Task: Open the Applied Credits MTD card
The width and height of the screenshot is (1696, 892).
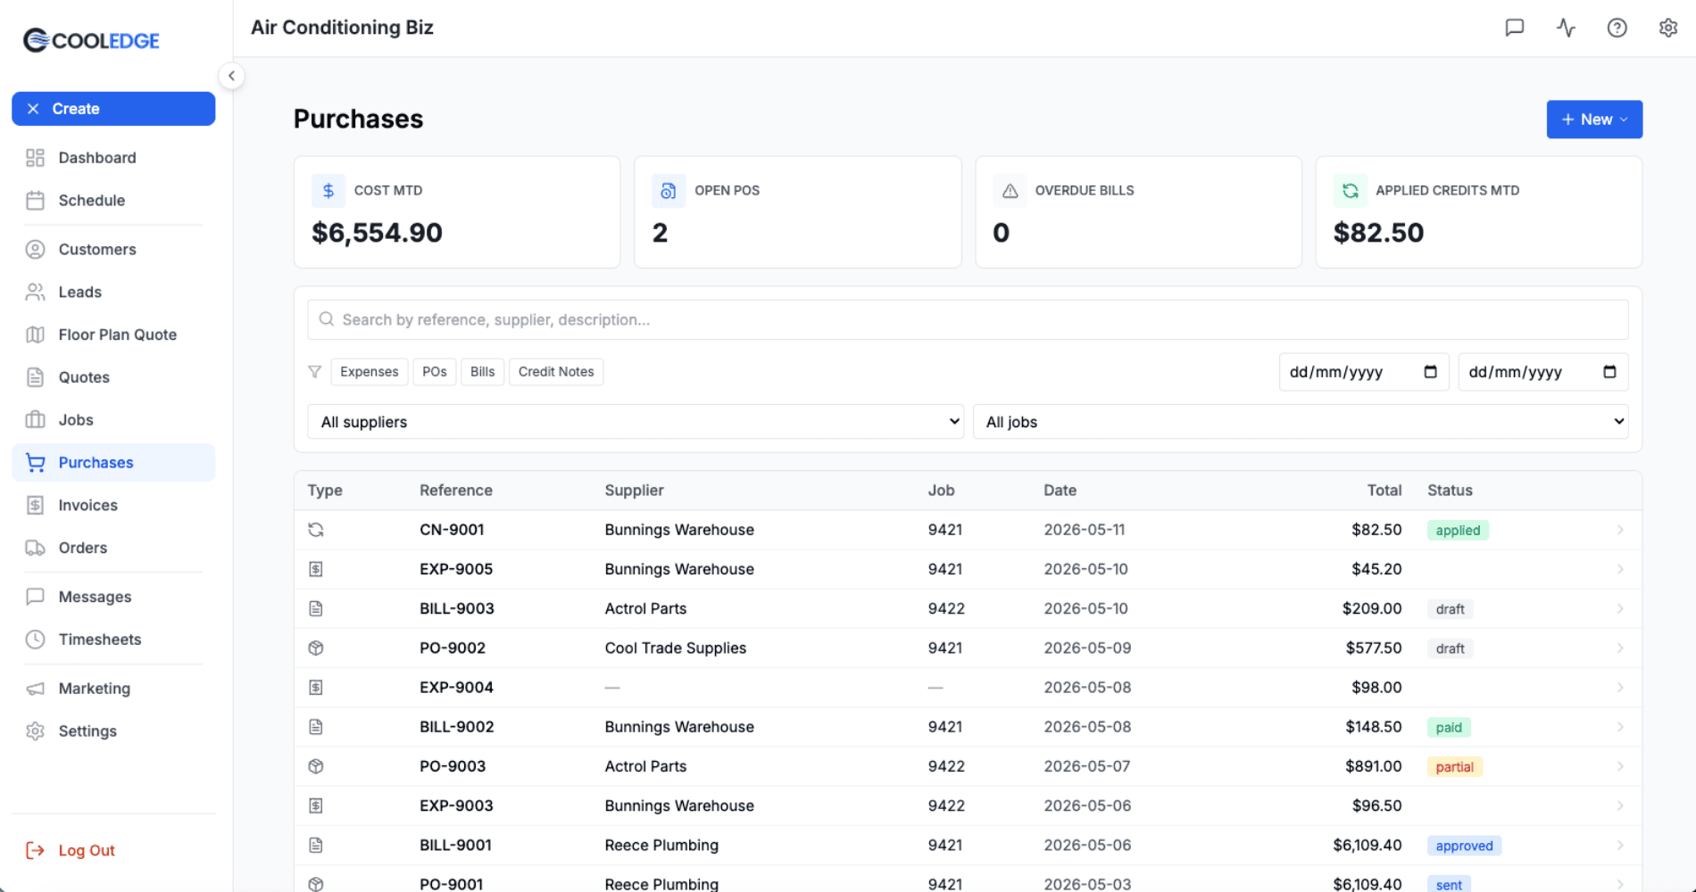Action: pos(1478,212)
